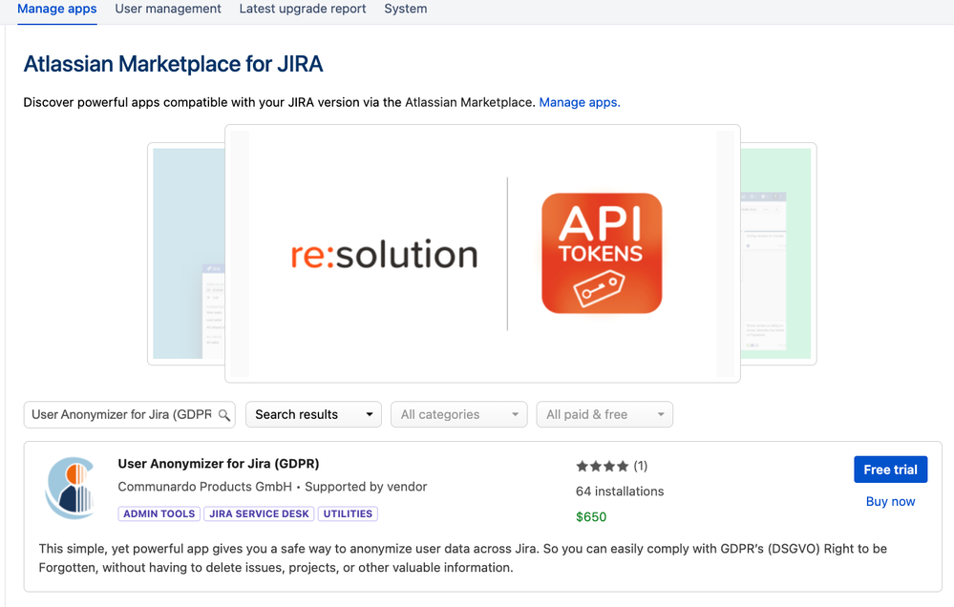Open the All categories dropdown
The width and height of the screenshot is (954, 607).
(x=458, y=414)
